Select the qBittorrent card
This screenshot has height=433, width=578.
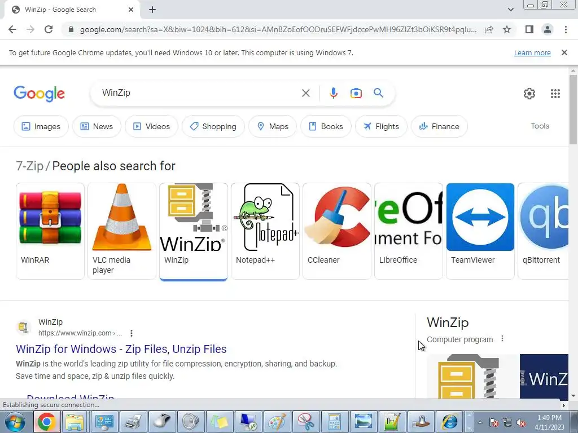543,231
